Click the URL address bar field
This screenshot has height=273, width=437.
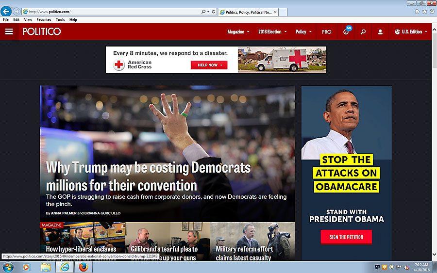coord(112,12)
